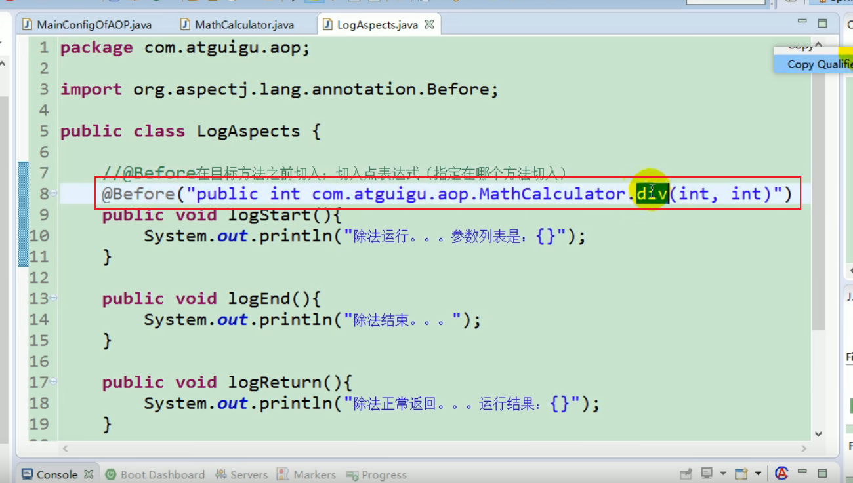Screen dimensions: 853x483
Task: Collapse the logEnd method fold at line 13
Action: 54,299
